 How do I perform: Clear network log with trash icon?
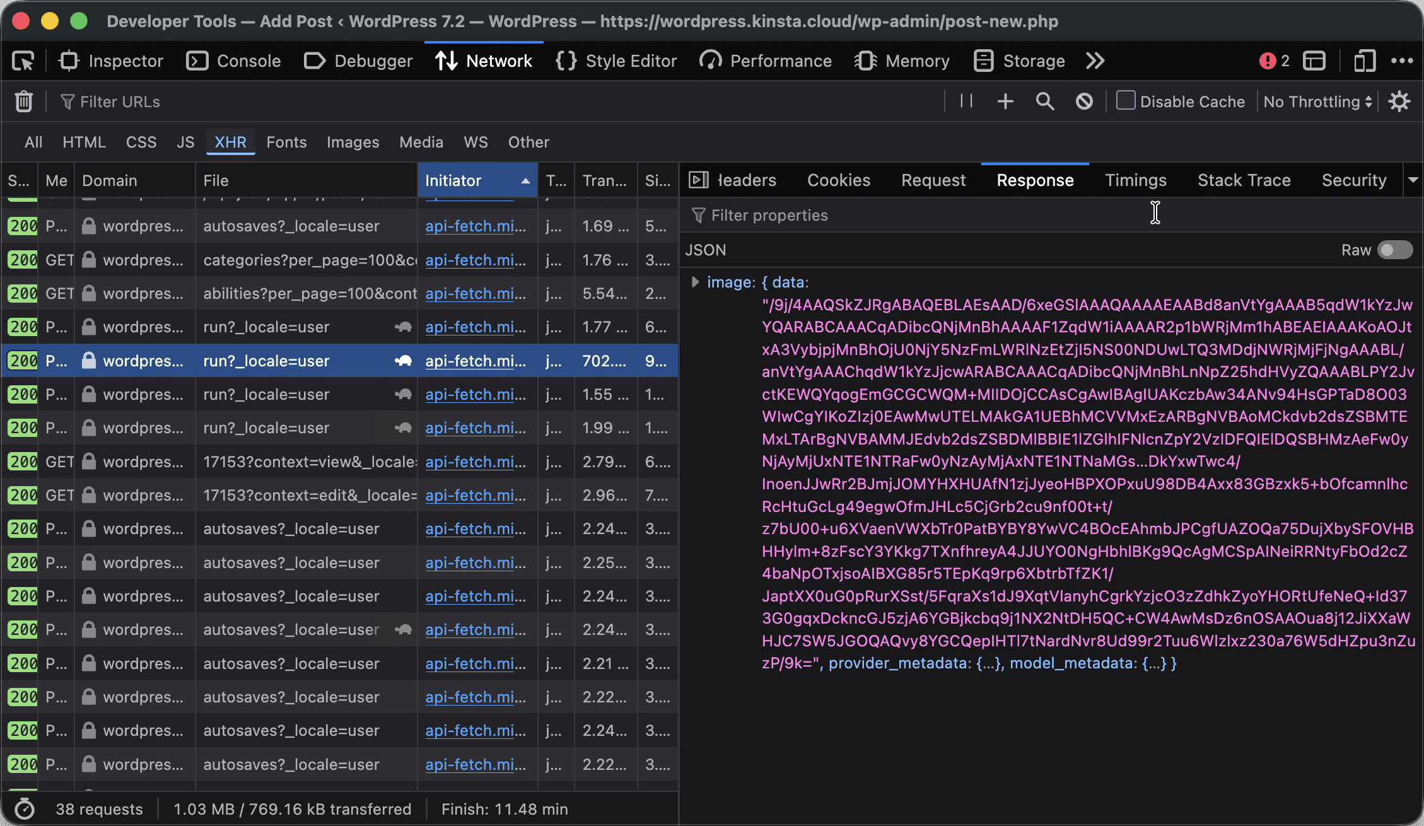(x=24, y=102)
